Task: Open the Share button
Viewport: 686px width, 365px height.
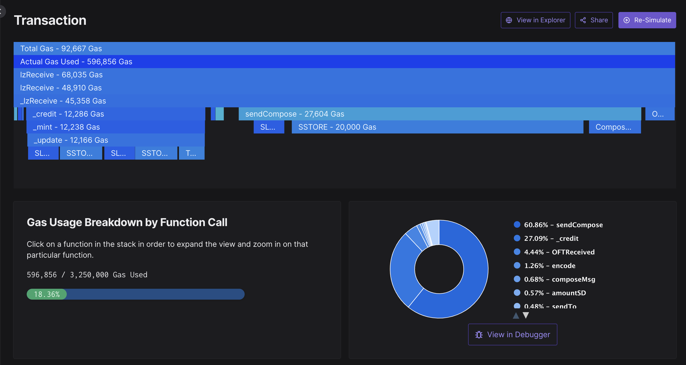Action: (594, 20)
